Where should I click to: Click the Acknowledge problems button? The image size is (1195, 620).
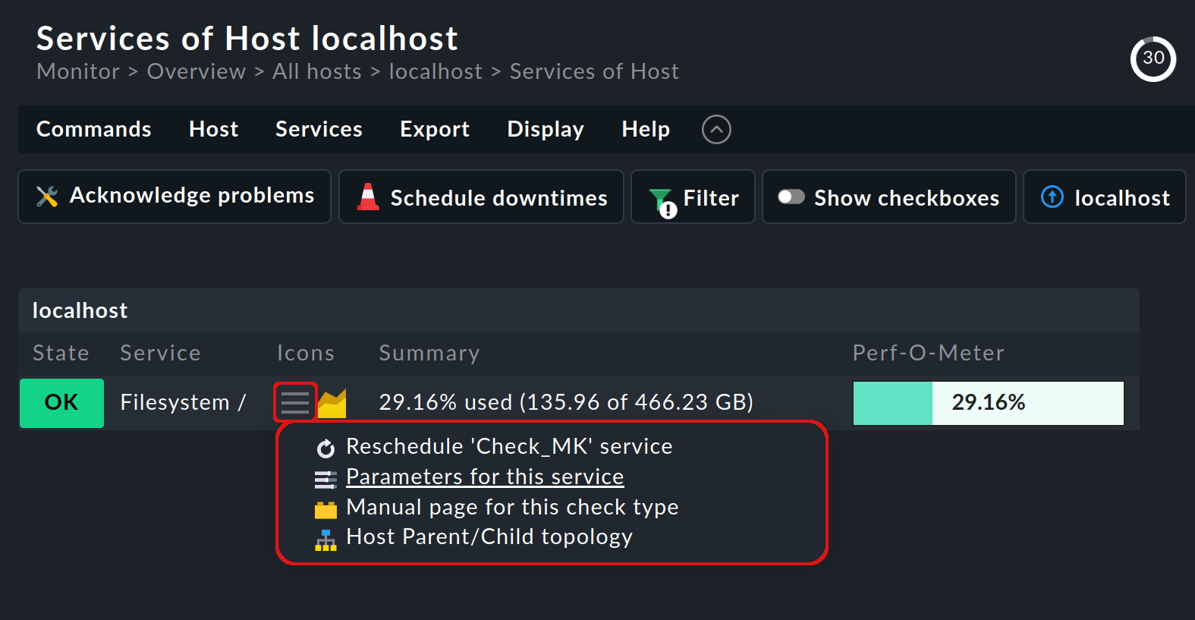pos(175,197)
